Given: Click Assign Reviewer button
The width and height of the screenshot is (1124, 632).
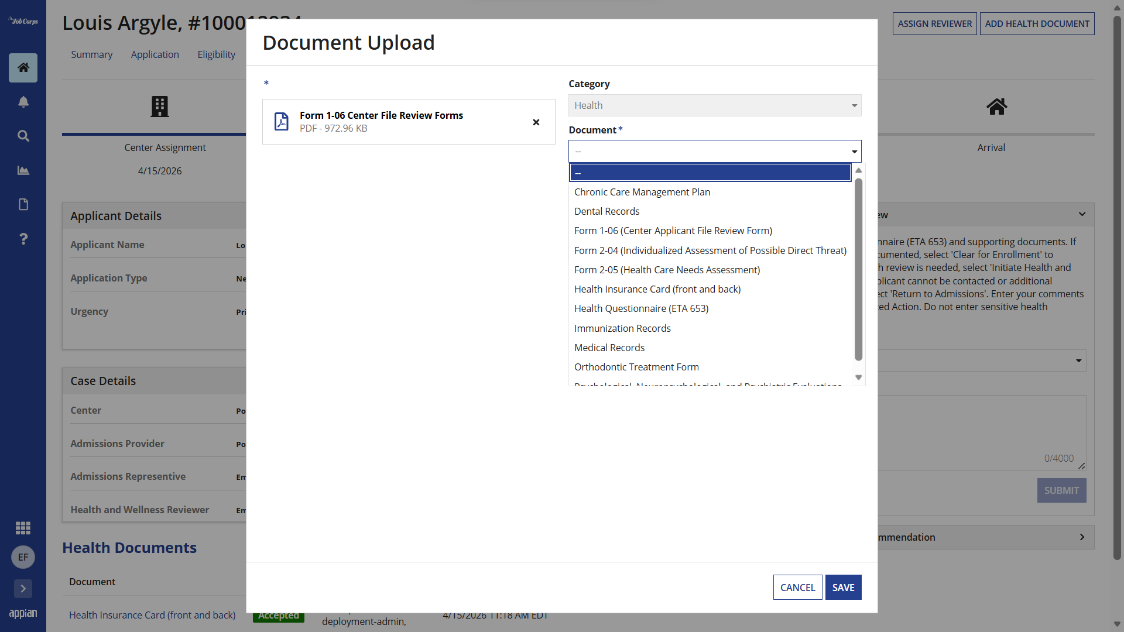Looking at the screenshot, I should (x=934, y=24).
